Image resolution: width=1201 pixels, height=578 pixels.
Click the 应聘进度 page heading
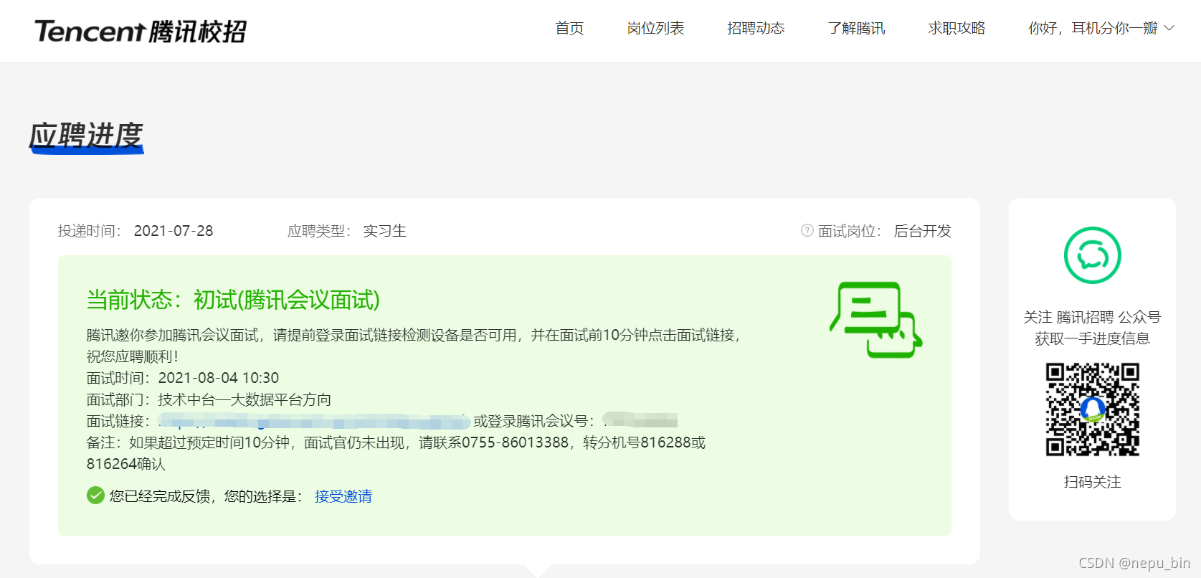(86, 136)
